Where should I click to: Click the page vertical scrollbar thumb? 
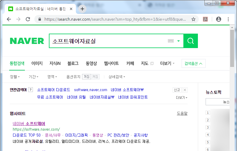(232, 48)
